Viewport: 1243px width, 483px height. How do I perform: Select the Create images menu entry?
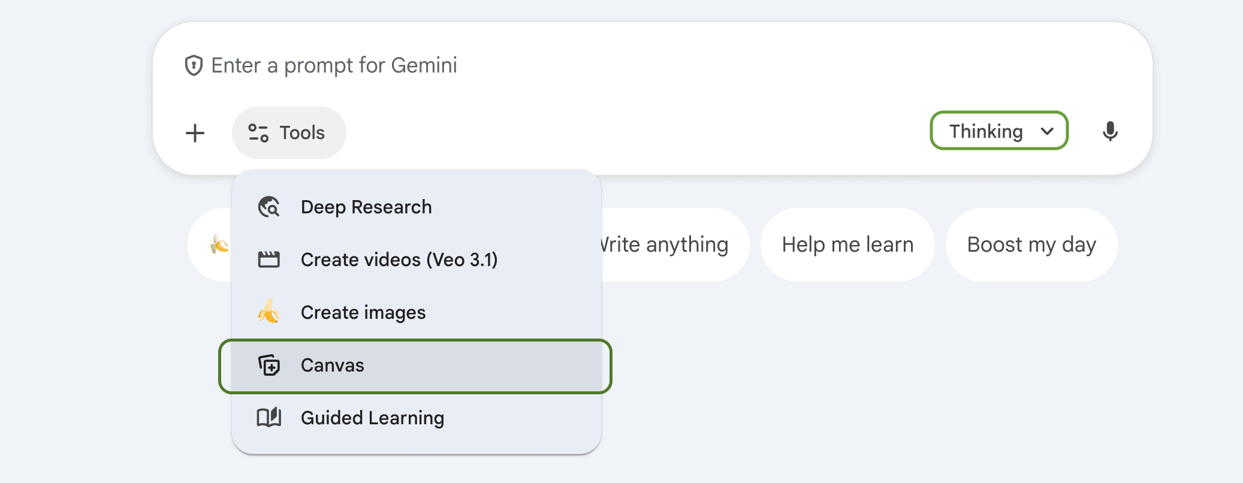[x=363, y=312]
